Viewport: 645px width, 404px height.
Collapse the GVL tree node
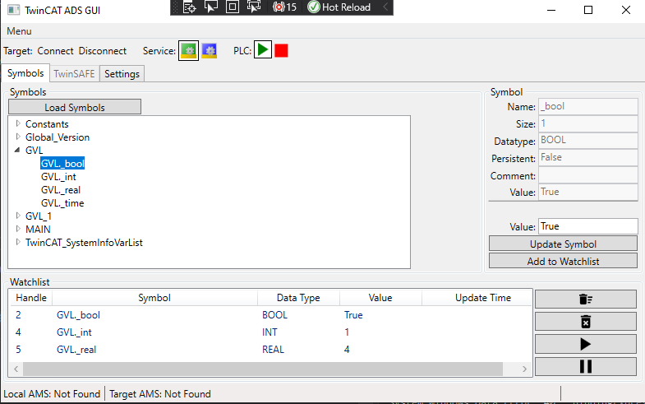pos(17,150)
